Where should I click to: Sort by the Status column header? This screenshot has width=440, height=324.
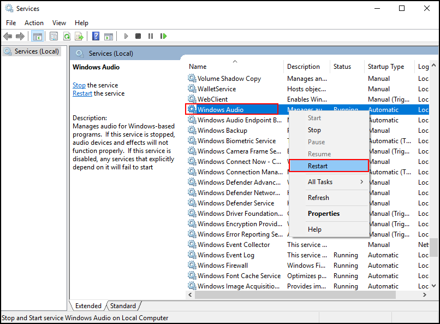pyautogui.click(x=347, y=67)
